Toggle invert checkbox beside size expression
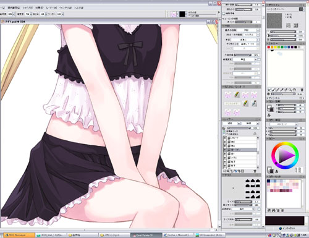The image size is (309, 238). (259, 209)
